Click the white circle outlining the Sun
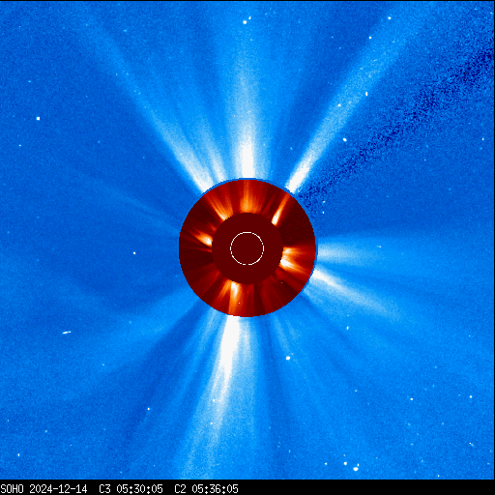The image size is (495, 495). pyautogui.click(x=247, y=248)
